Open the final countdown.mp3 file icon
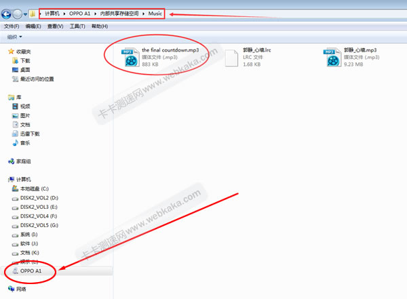 click(x=129, y=58)
